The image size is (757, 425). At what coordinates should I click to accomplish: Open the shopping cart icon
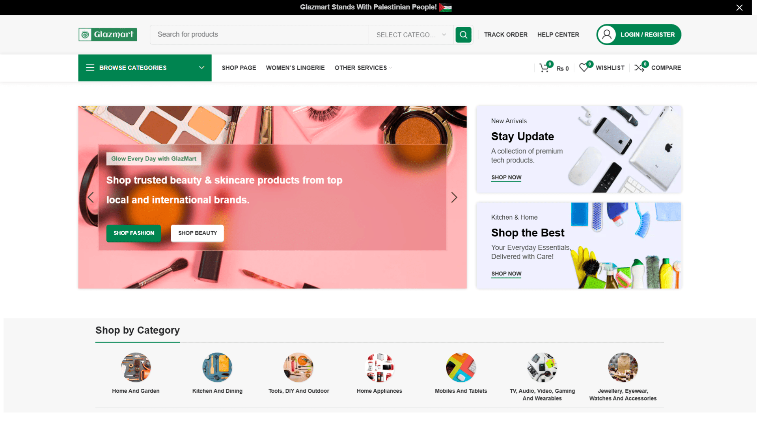(544, 68)
